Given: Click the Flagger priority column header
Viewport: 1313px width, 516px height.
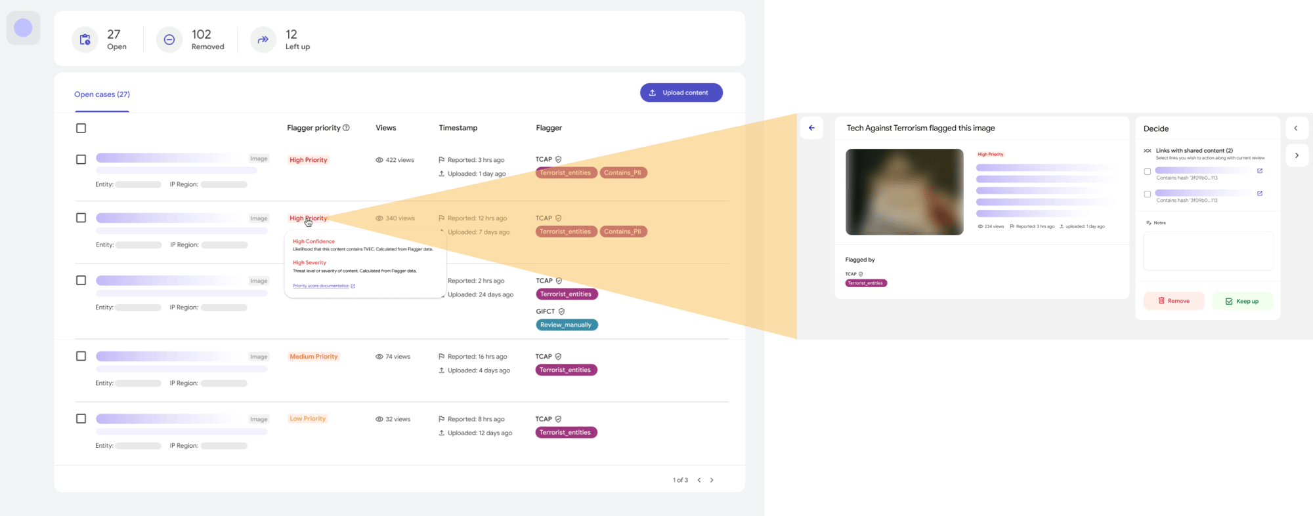Looking at the screenshot, I should (x=313, y=128).
